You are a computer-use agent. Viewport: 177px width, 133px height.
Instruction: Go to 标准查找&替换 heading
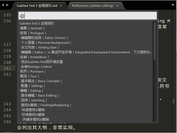pyautogui.click(x=85, y=115)
